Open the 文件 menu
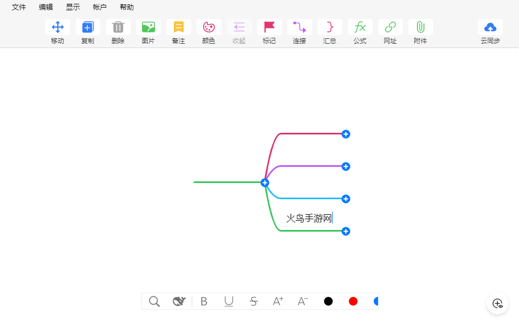The height and width of the screenshot is (325, 519). (x=19, y=7)
